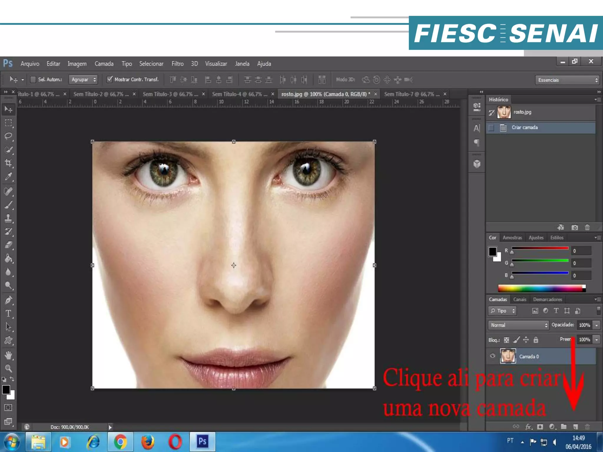The height and width of the screenshot is (452, 603).
Task: Open layer filter Tipo dropdown
Action: pos(502,311)
